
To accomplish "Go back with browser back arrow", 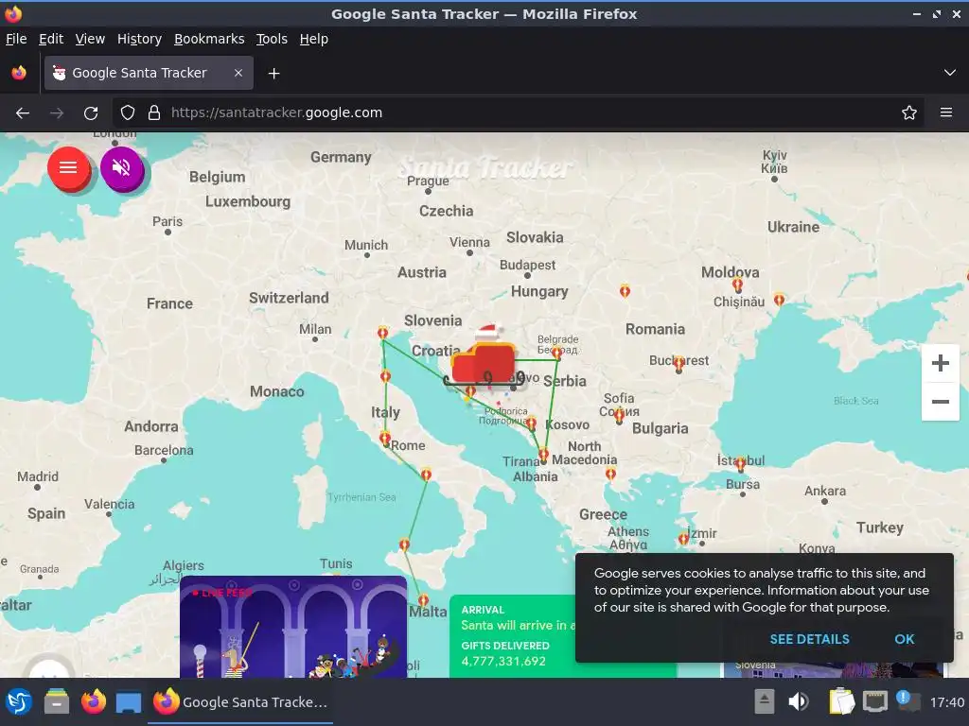I will (23, 113).
